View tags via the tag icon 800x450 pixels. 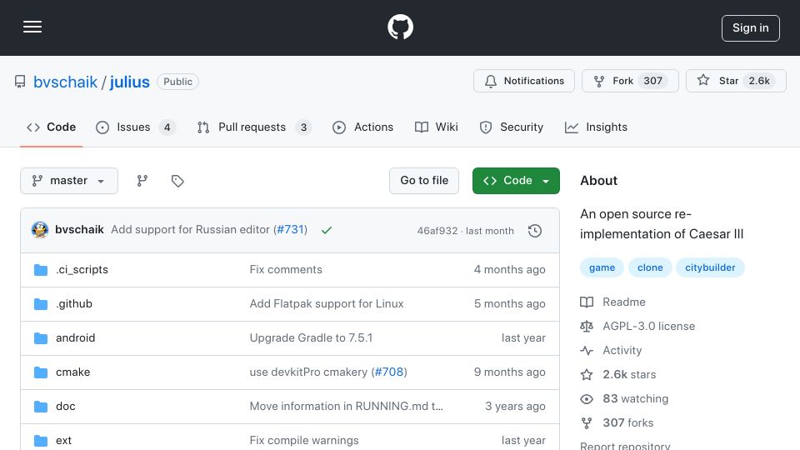(177, 181)
